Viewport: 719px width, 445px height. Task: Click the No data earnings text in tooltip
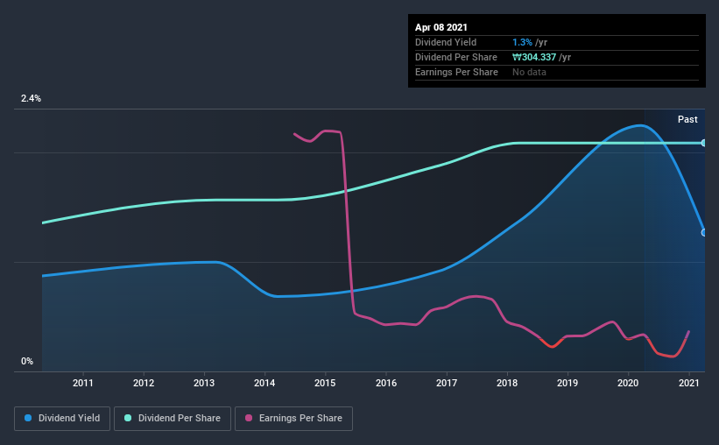529,72
